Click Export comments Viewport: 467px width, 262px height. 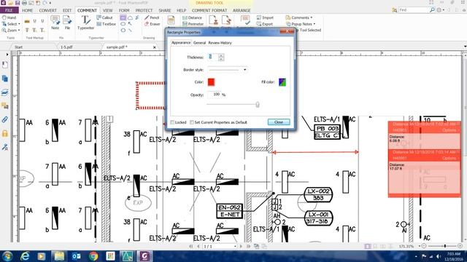pos(265,24)
